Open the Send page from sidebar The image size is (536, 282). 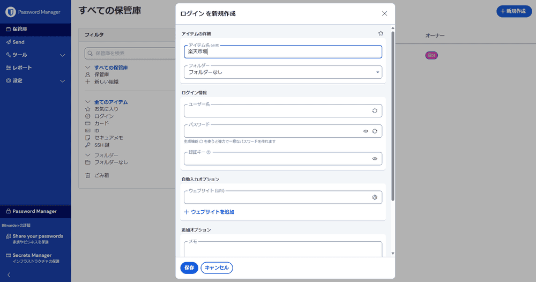click(18, 42)
